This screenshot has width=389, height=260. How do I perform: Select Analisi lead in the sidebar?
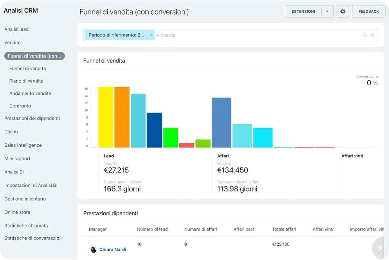tap(16, 29)
